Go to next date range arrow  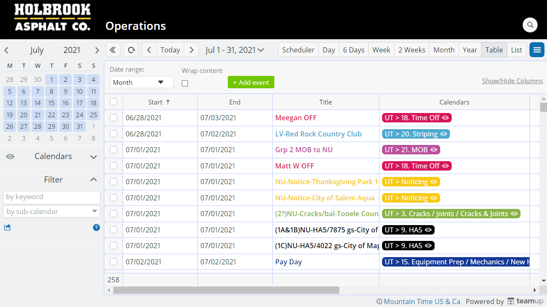191,50
